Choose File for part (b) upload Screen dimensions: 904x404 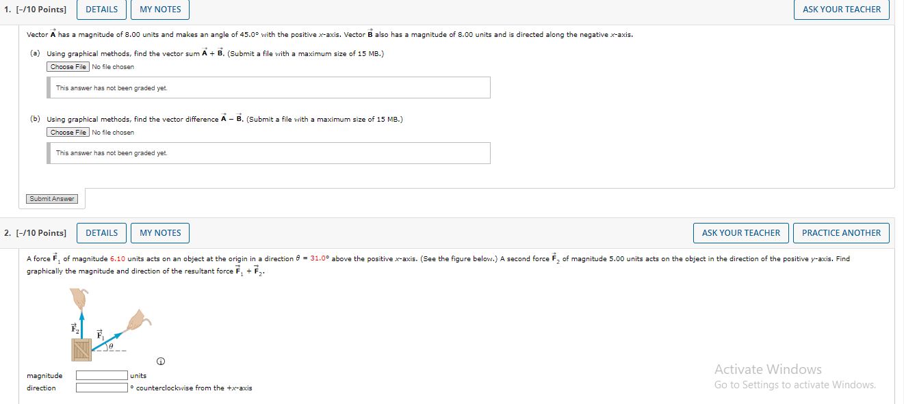[68, 132]
